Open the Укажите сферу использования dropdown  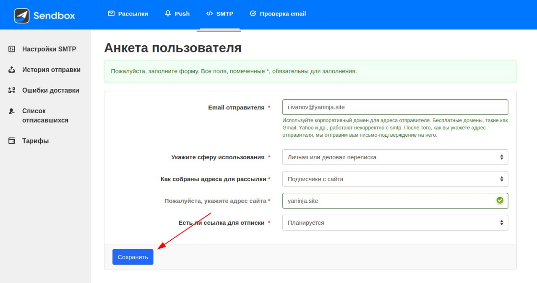click(x=395, y=157)
